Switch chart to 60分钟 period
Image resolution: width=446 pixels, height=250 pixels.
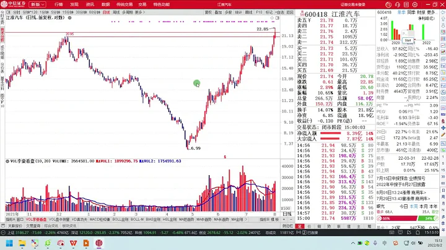click(95, 12)
